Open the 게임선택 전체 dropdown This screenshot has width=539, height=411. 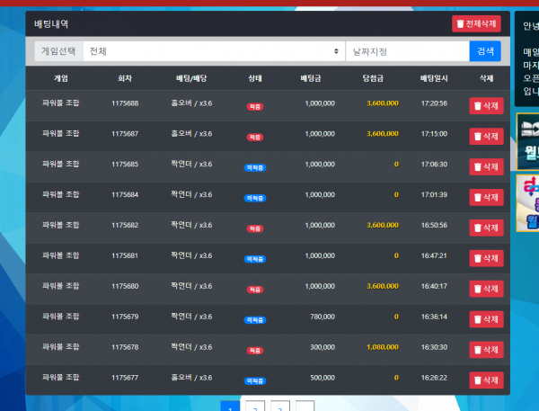pos(215,52)
